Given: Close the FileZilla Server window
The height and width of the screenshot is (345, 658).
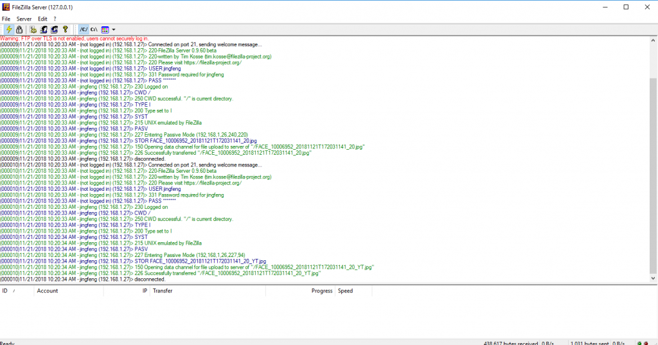Looking at the screenshot, I should coord(647,7).
